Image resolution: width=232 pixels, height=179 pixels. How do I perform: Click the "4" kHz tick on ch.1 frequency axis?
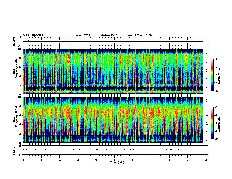20,76
